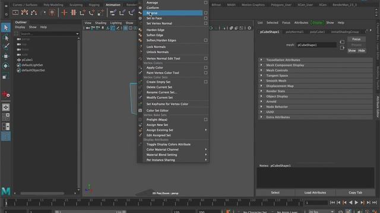Click the double red bar keyframe shelf icon
Screen dimensions: 380x213
pos(74,12)
